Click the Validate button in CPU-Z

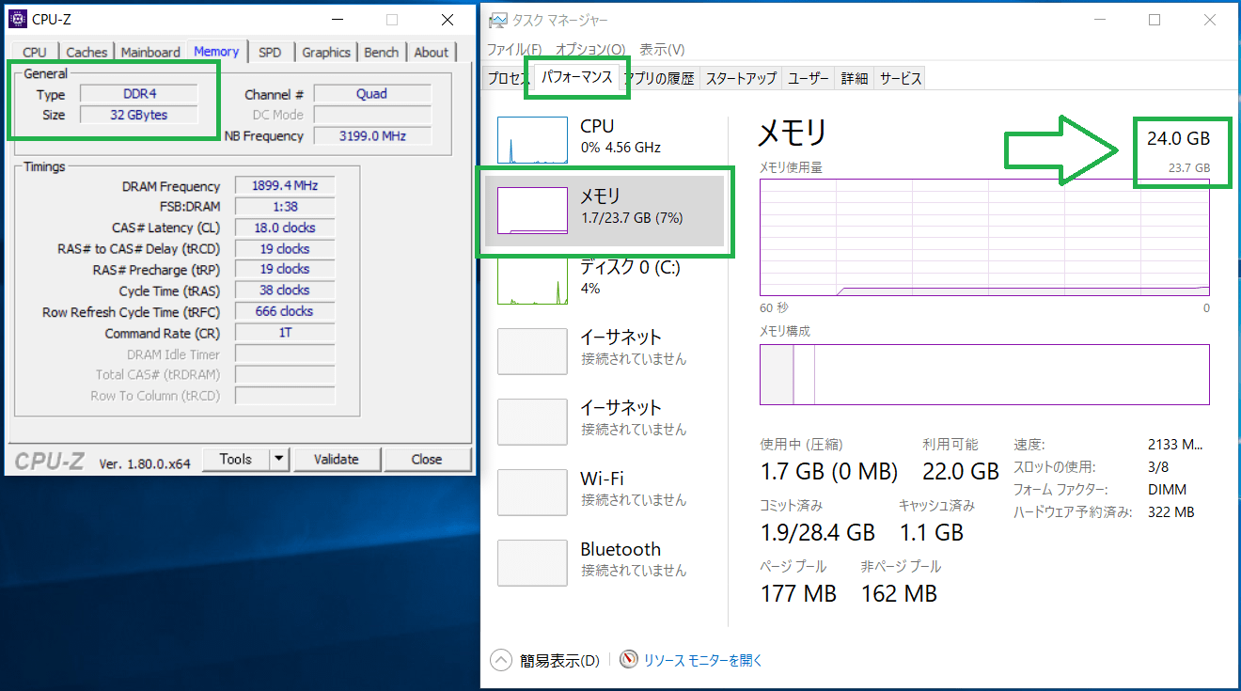point(337,459)
